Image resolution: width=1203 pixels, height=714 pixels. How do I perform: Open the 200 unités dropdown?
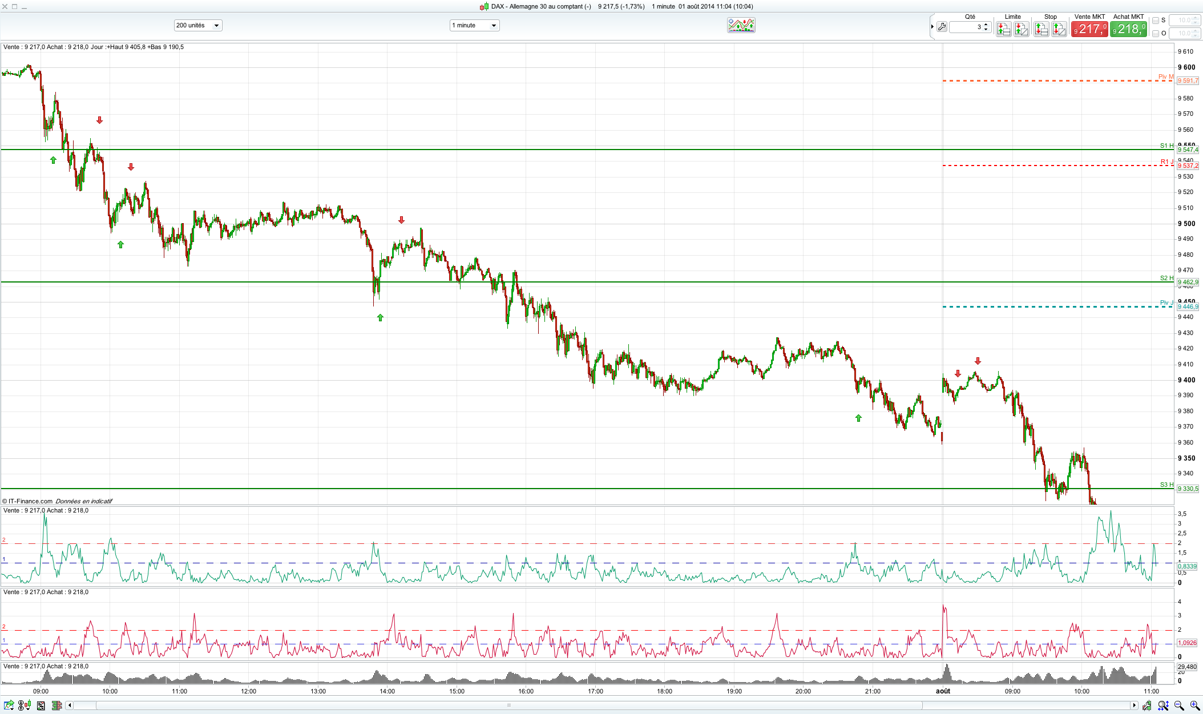tap(197, 26)
